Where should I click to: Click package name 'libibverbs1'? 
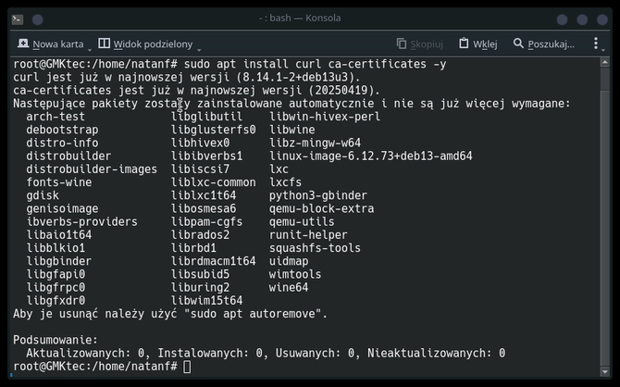pyautogui.click(x=206, y=156)
